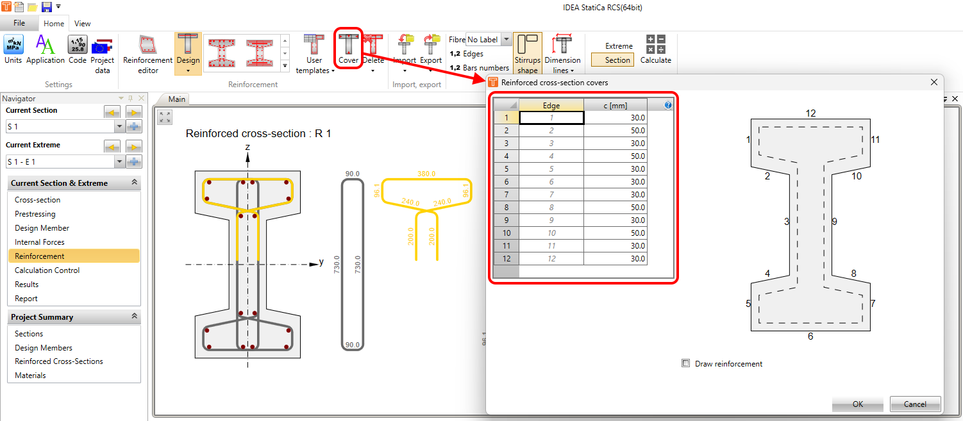Open the Import dropdown
The width and height of the screenshot is (963, 421).
405,54
